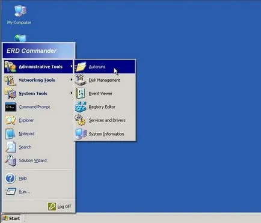Launch Event Viewer
This screenshot has height=223, width=261.
pyautogui.click(x=105, y=94)
